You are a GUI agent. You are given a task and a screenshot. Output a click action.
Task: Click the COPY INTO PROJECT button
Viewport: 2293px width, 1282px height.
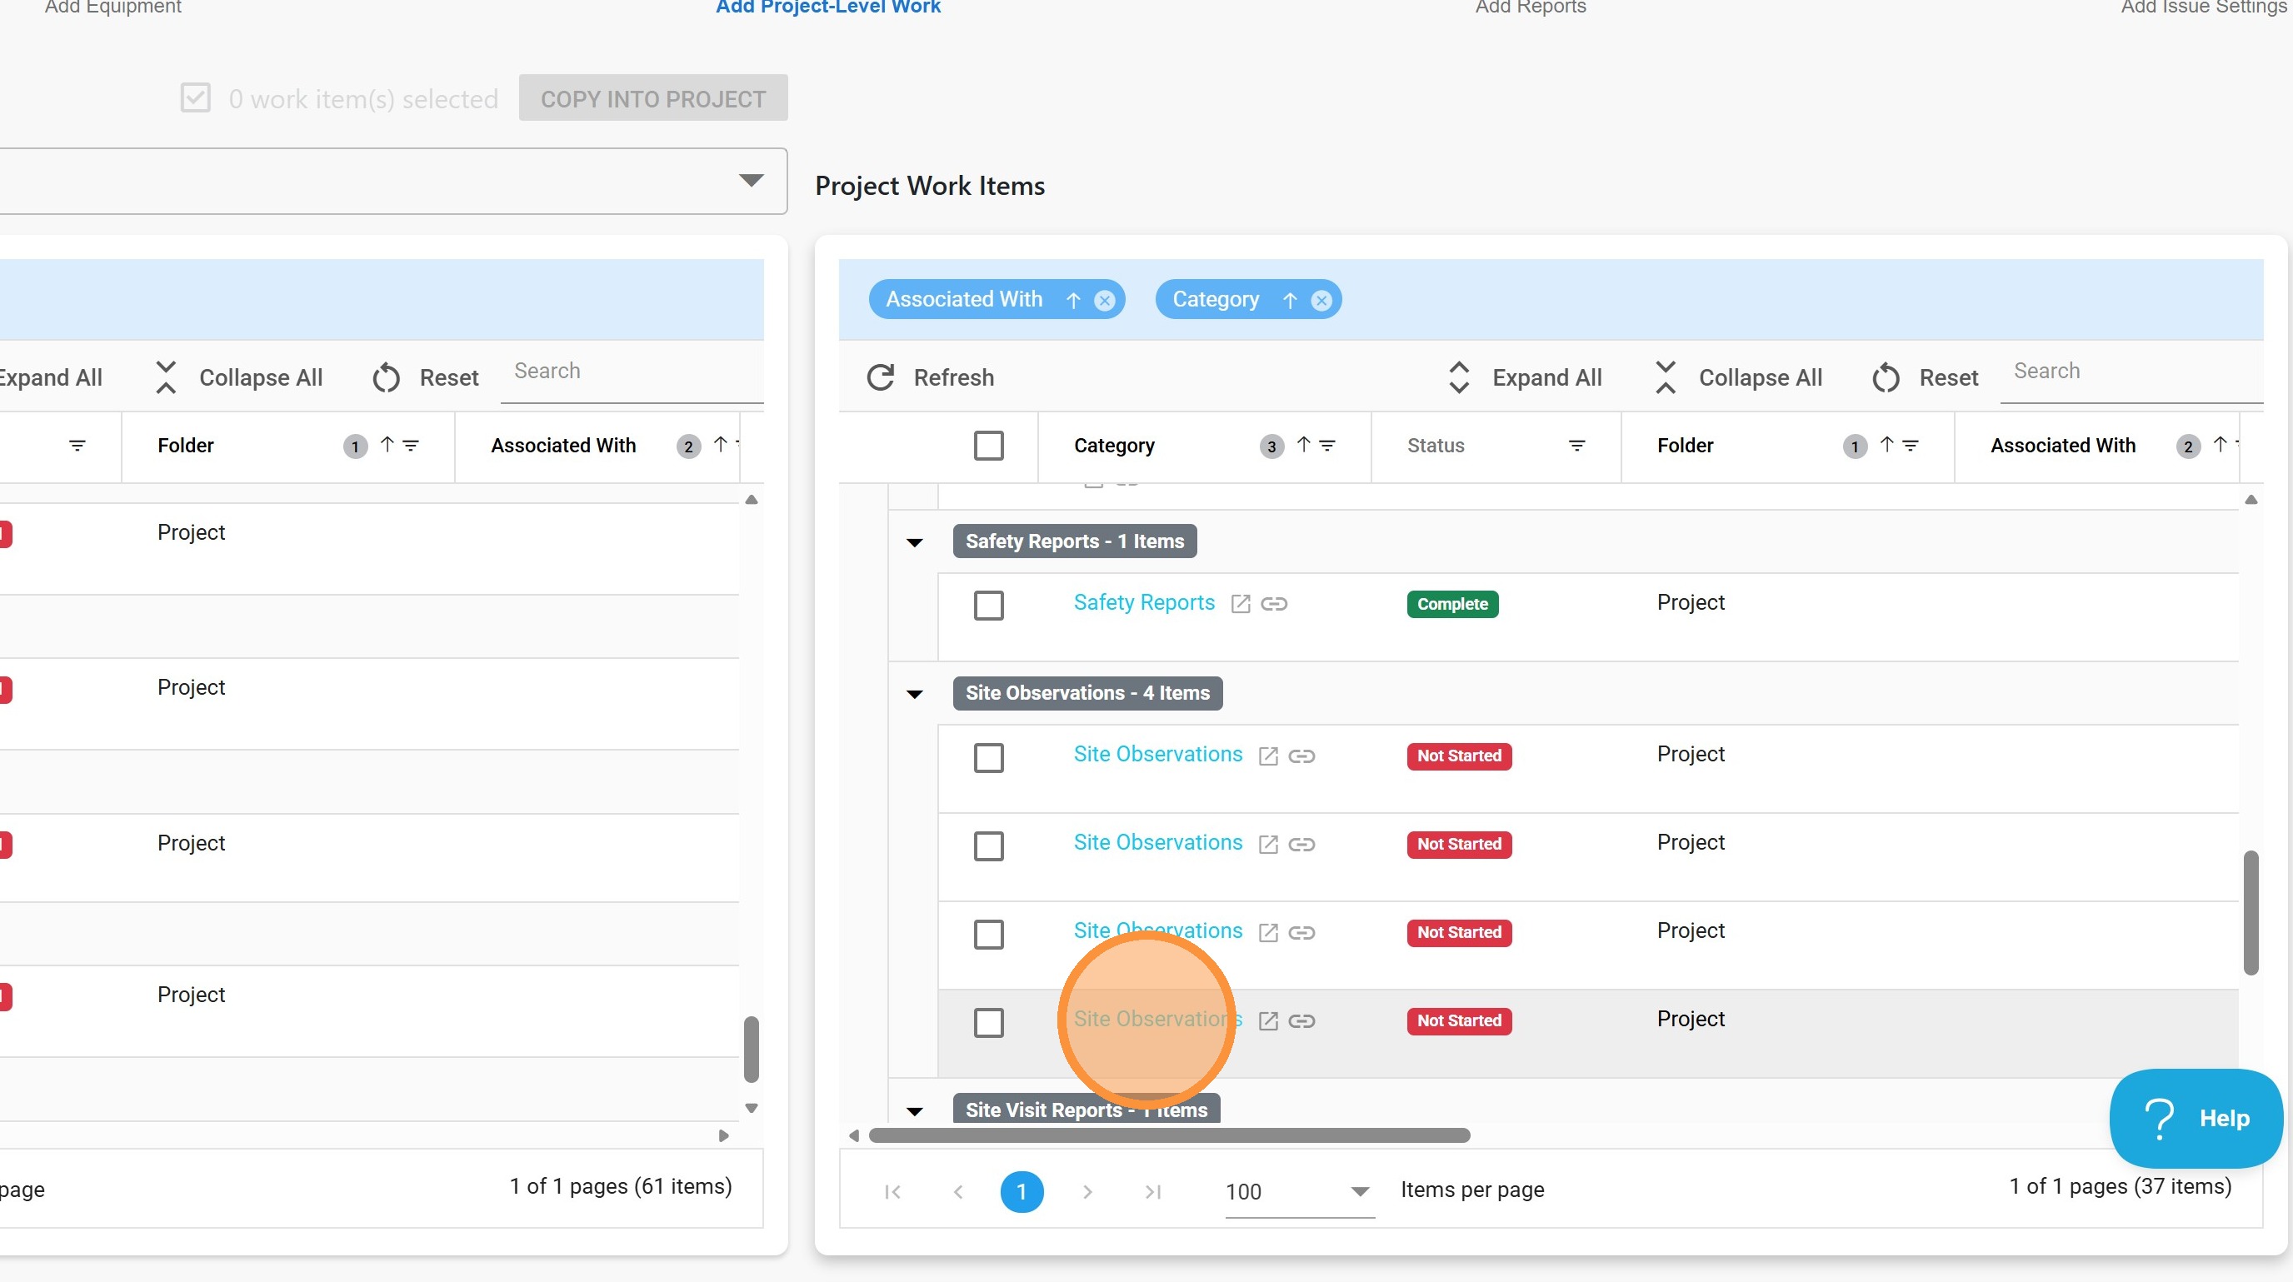[x=653, y=97]
